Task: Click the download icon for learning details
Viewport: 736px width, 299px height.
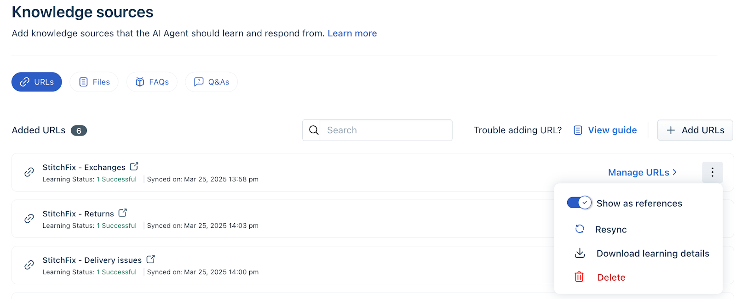Action: click(580, 253)
